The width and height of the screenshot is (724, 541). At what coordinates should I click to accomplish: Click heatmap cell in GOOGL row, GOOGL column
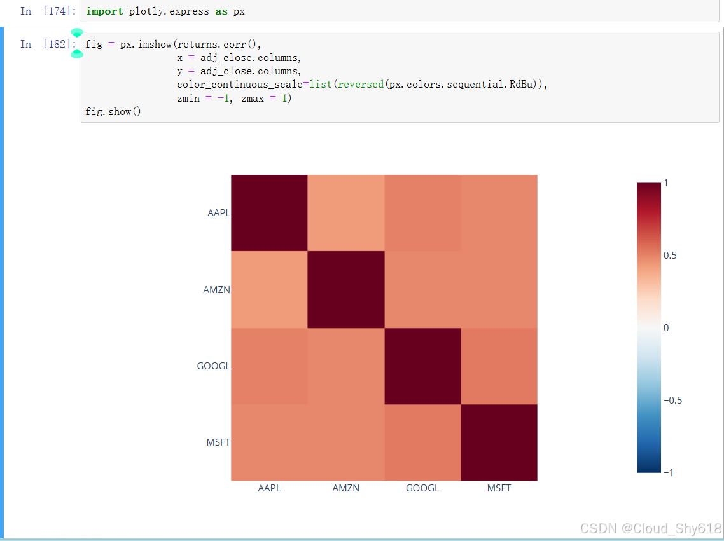422,366
